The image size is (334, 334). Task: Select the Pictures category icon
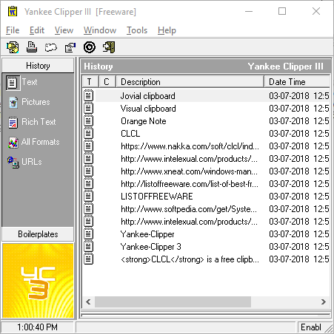[13, 103]
